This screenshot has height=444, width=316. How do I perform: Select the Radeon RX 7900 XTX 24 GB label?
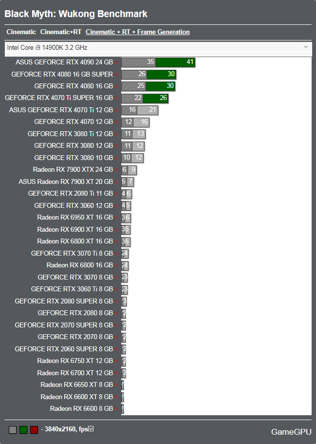[73, 170]
